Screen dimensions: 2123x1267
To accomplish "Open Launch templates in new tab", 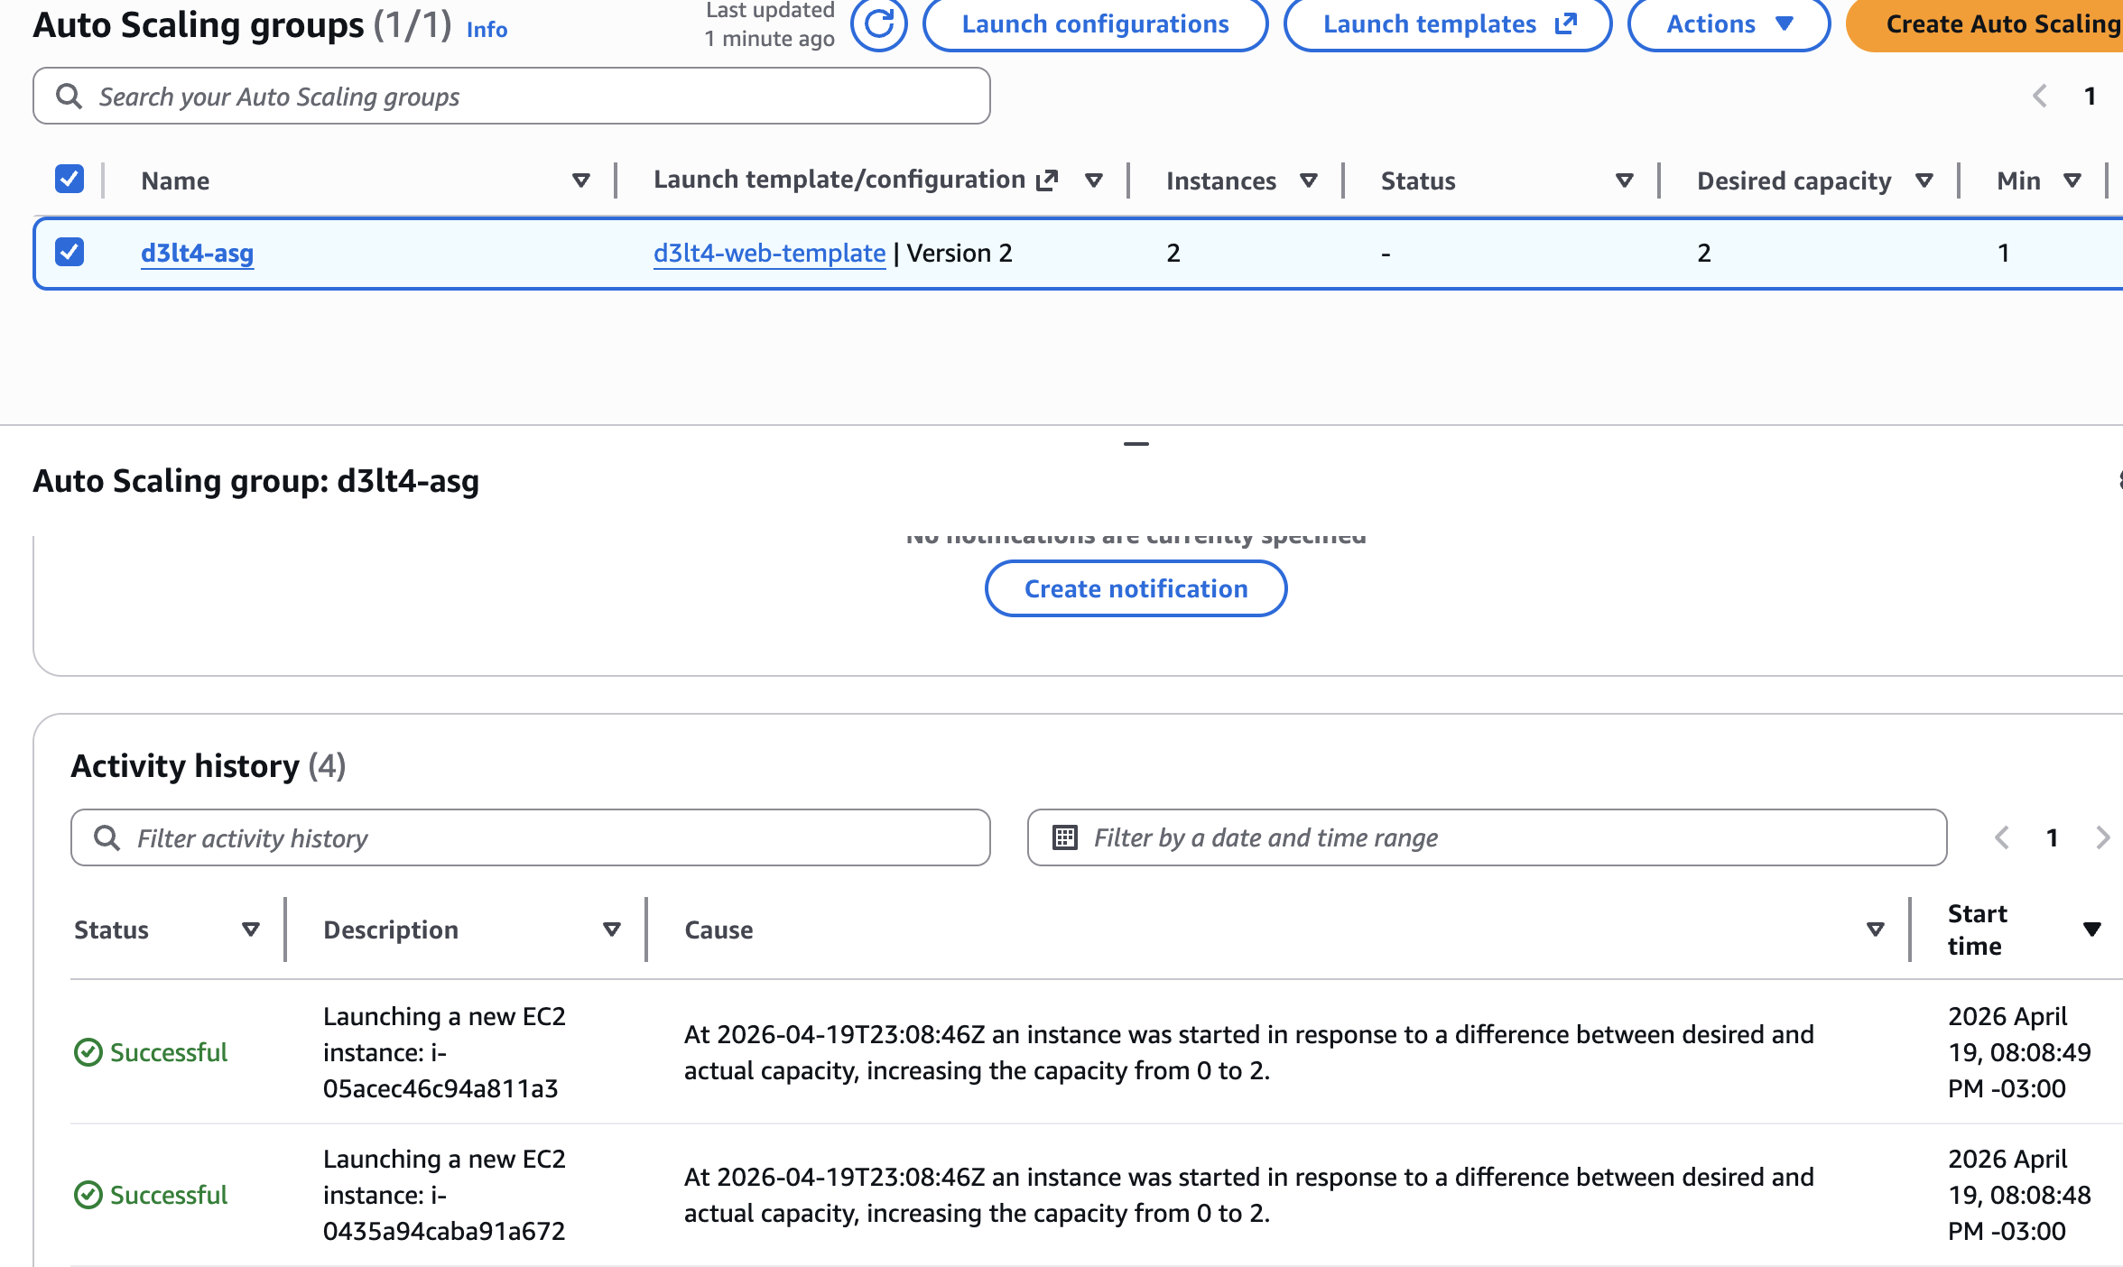I will coord(1447,24).
